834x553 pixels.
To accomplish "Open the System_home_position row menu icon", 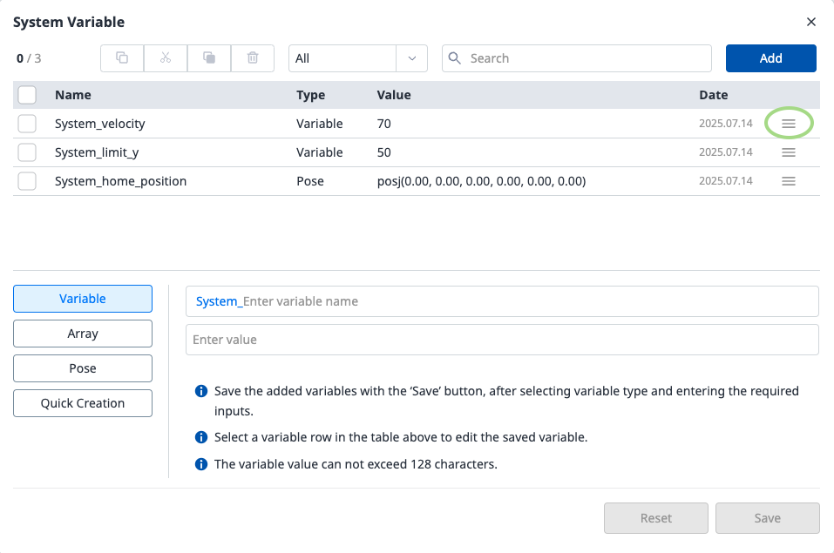I will pyautogui.click(x=789, y=181).
